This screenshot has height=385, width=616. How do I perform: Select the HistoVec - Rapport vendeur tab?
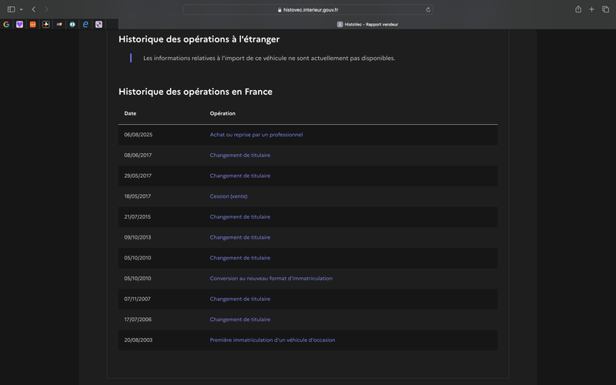(x=367, y=25)
